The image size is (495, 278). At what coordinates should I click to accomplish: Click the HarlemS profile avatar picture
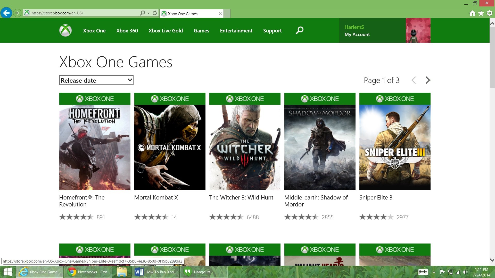pos(418,30)
